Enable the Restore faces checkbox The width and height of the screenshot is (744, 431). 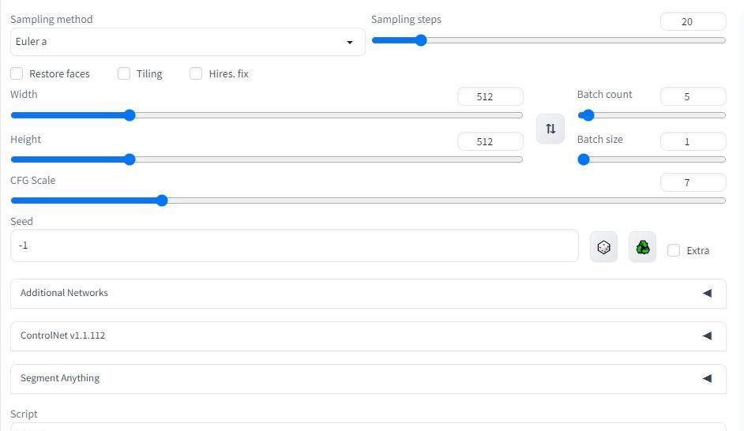click(x=17, y=73)
